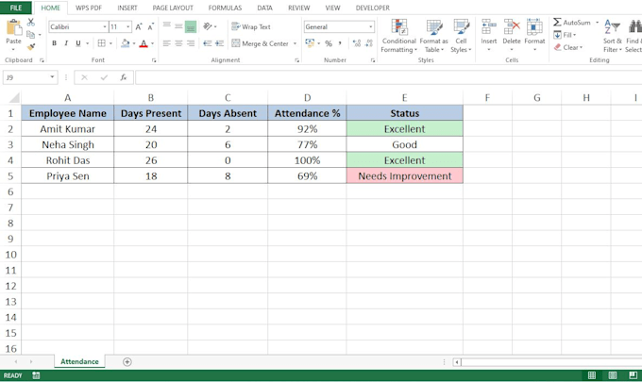Toggle Italic formatting

(x=66, y=43)
